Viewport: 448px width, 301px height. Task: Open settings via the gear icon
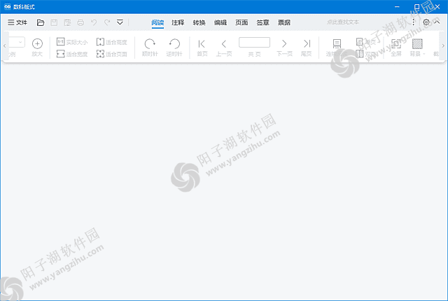pyautogui.click(x=426, y=22)
